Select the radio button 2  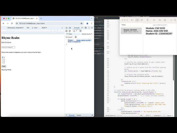click(x=2, y=57)
